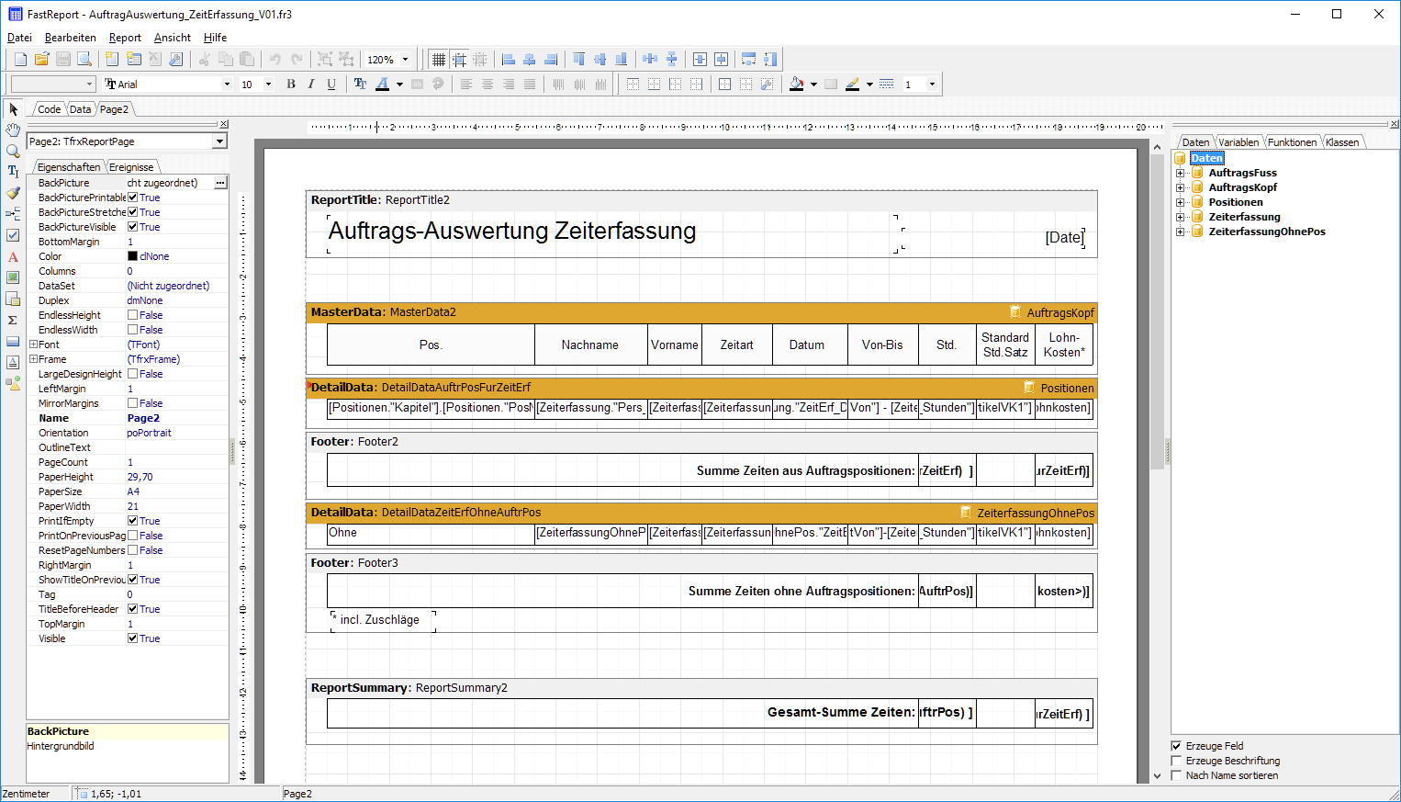Add a new page to the report

112,59
